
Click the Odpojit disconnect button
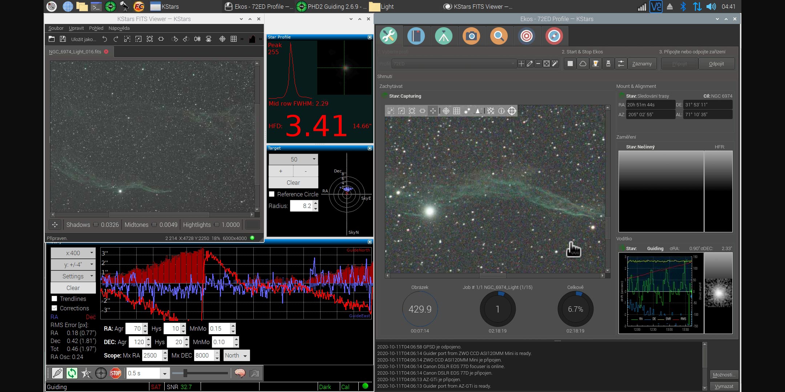(x=716, y=64)
